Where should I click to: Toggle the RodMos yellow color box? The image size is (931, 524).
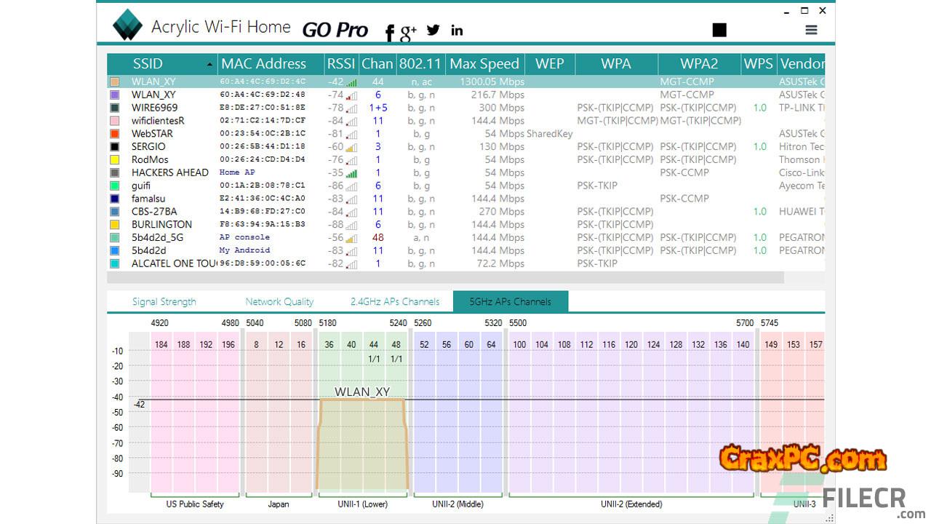click(x=114, y=160)
